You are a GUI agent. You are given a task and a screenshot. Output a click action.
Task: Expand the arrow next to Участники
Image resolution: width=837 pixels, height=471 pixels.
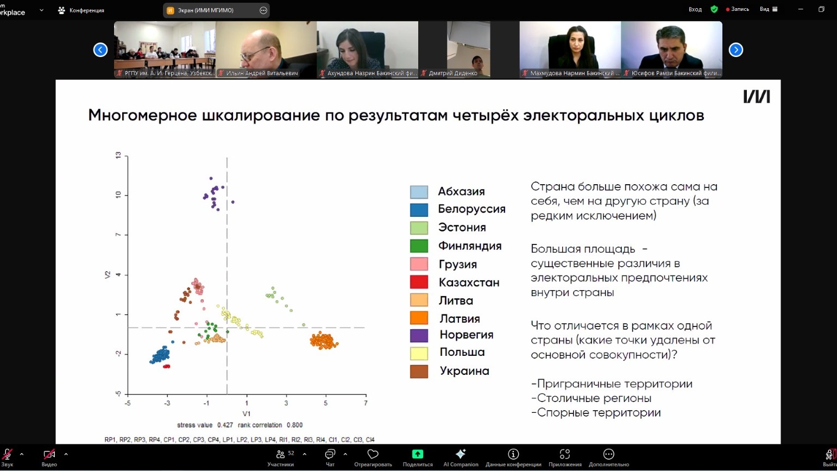[304, 454]
